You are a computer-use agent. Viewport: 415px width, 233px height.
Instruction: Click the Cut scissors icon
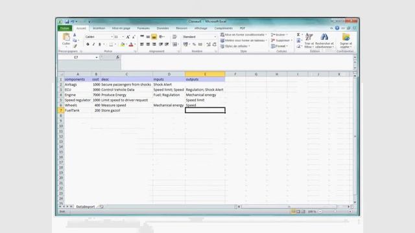point(75,35)
